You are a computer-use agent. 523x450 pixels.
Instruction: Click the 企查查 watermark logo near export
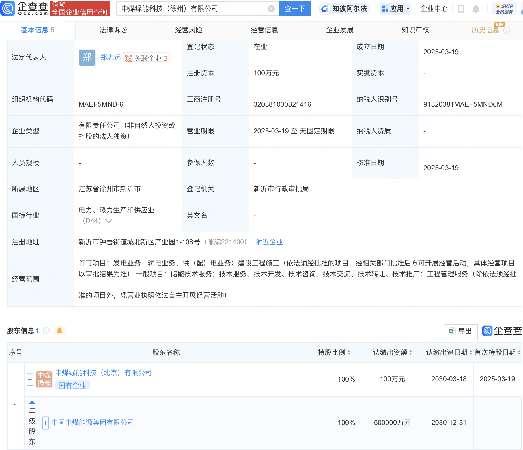click(502, 331)
